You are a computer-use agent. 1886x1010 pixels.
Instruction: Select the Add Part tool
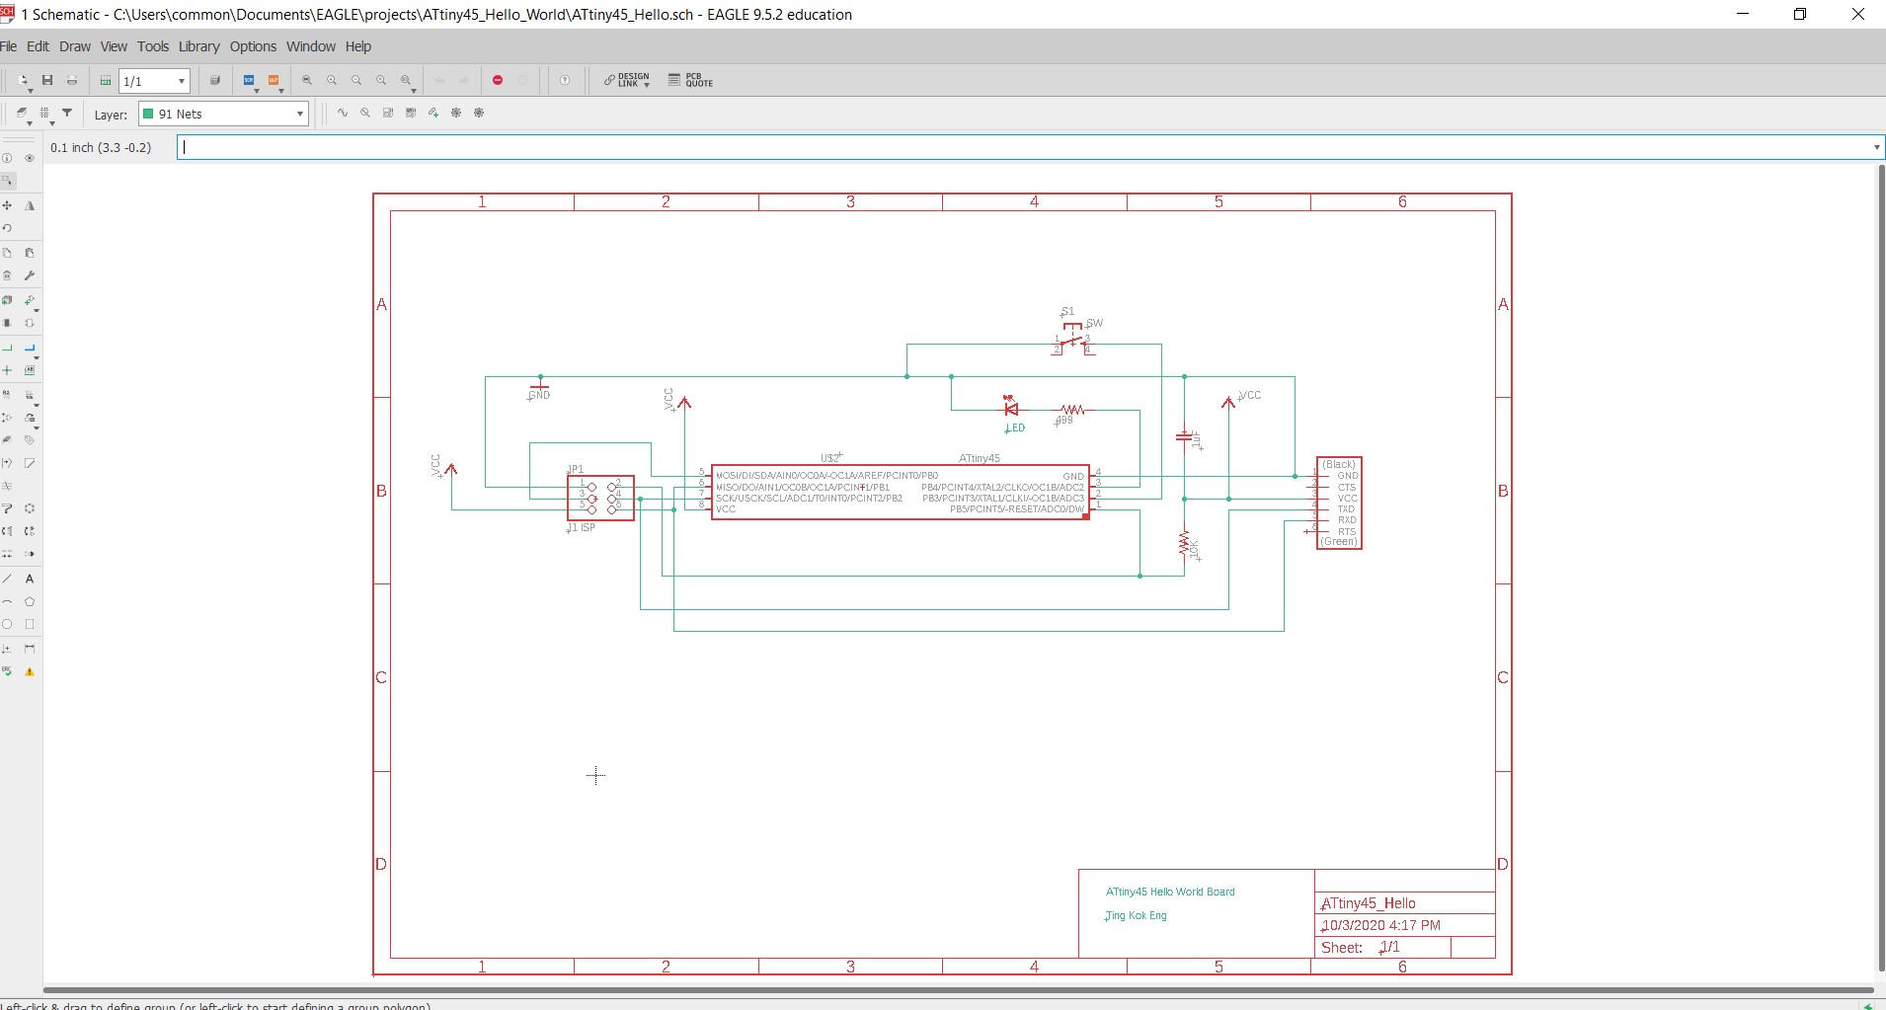(x=7, y=300)
